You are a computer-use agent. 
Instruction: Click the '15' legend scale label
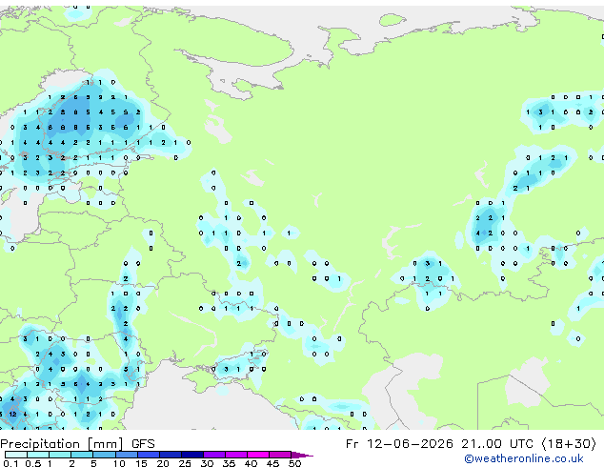point(141,463)
